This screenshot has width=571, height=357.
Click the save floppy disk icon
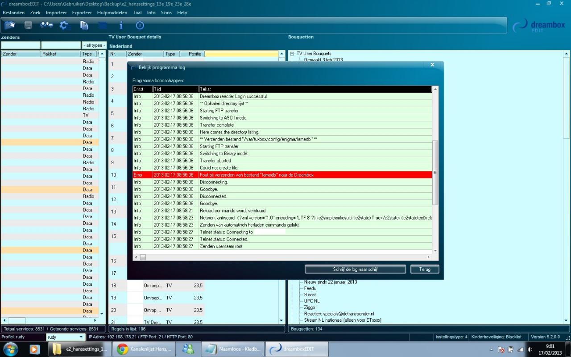pyautogui.click(x=28, y=25)
